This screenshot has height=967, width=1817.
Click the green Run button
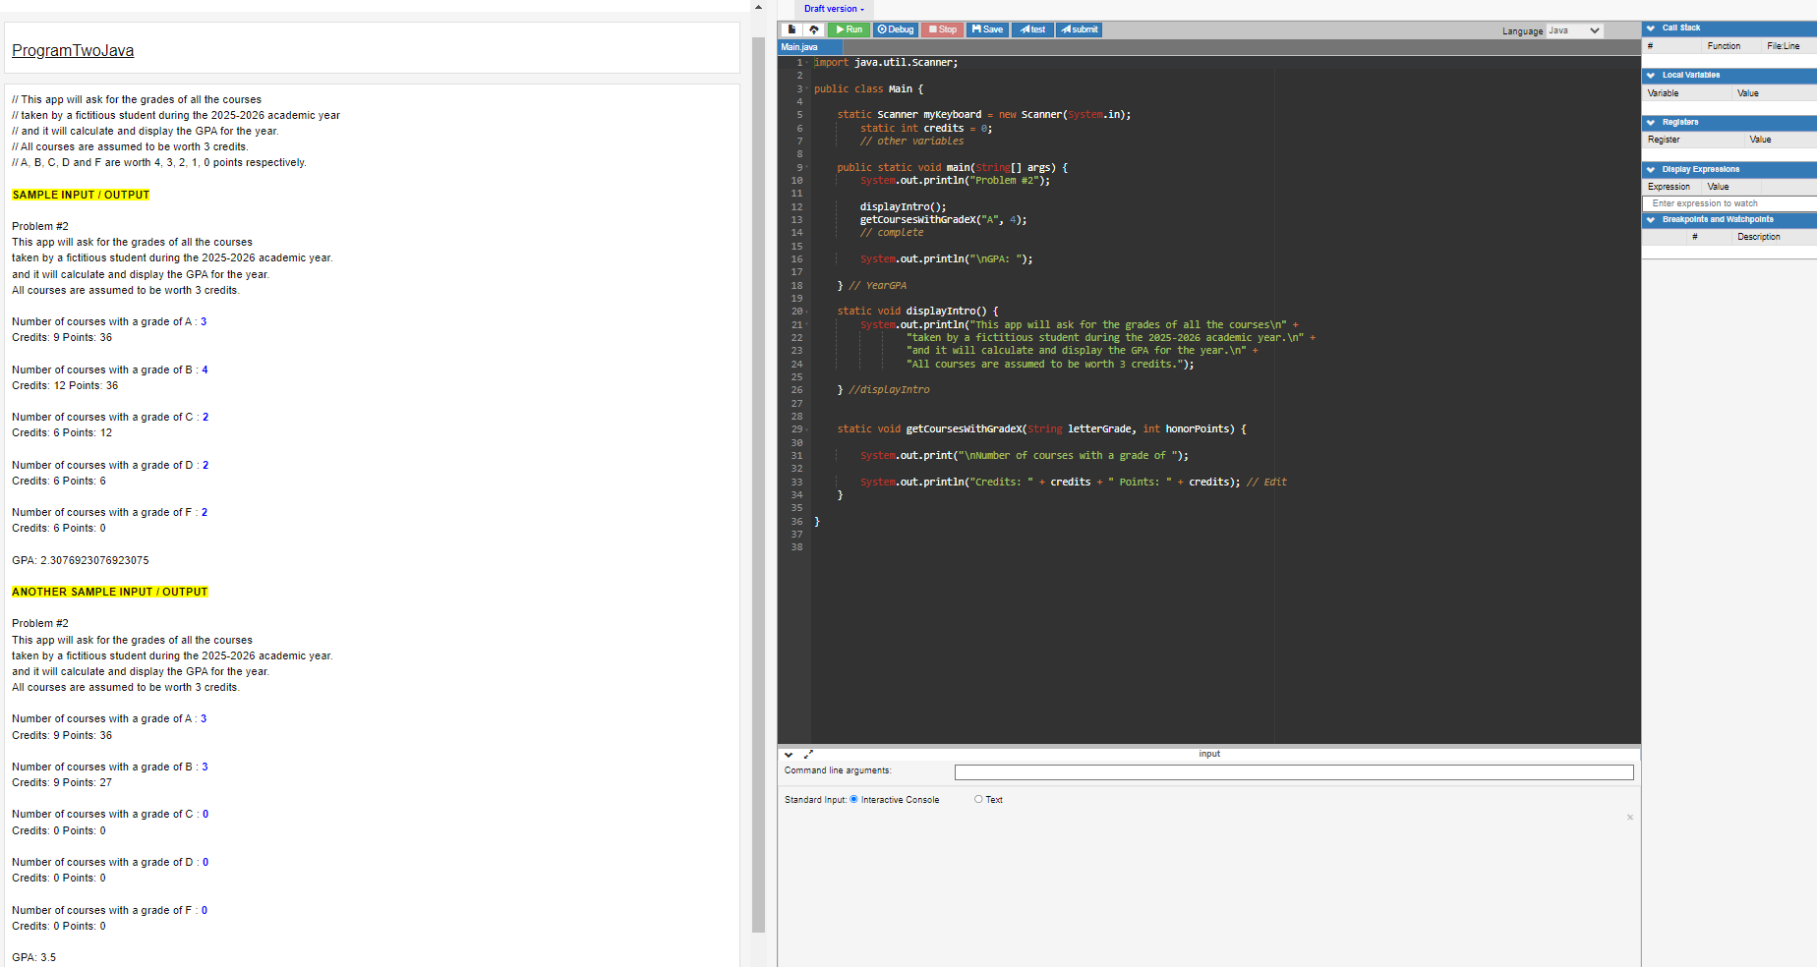tap(848, 29)
